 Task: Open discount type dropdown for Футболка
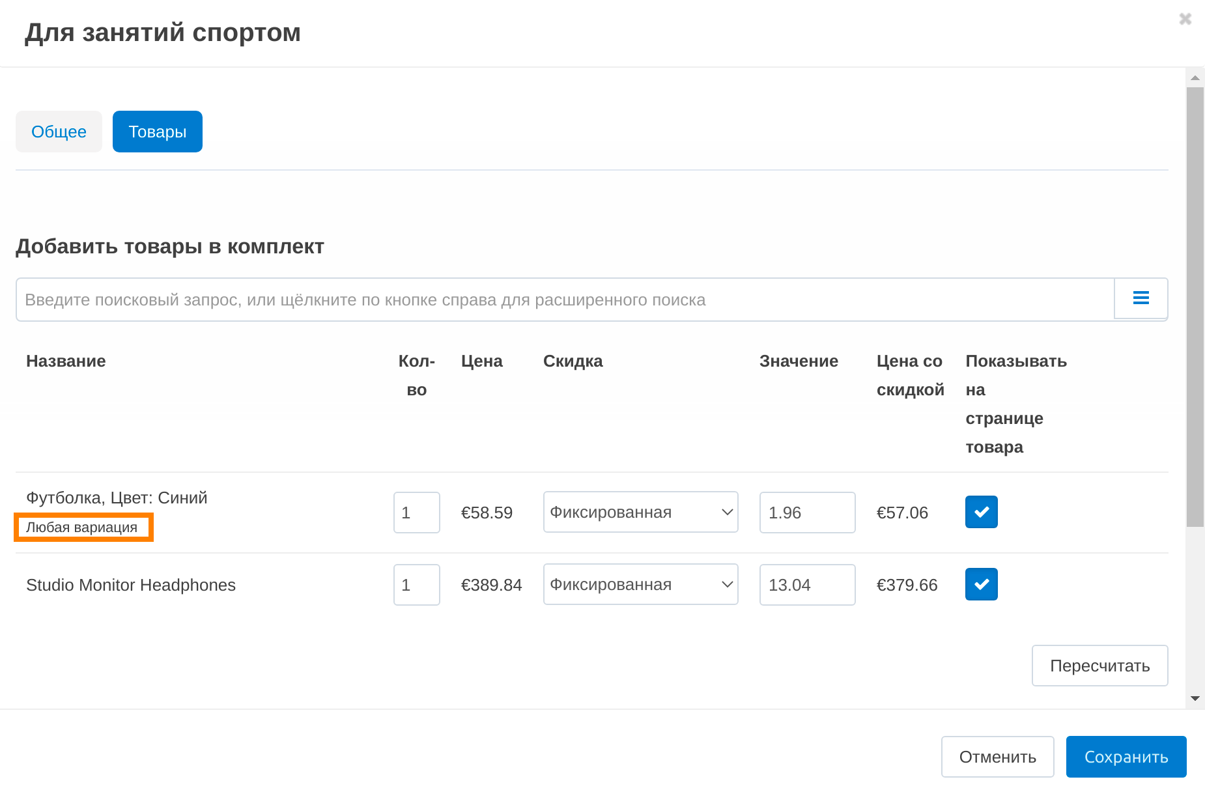(x=640, y=512)
